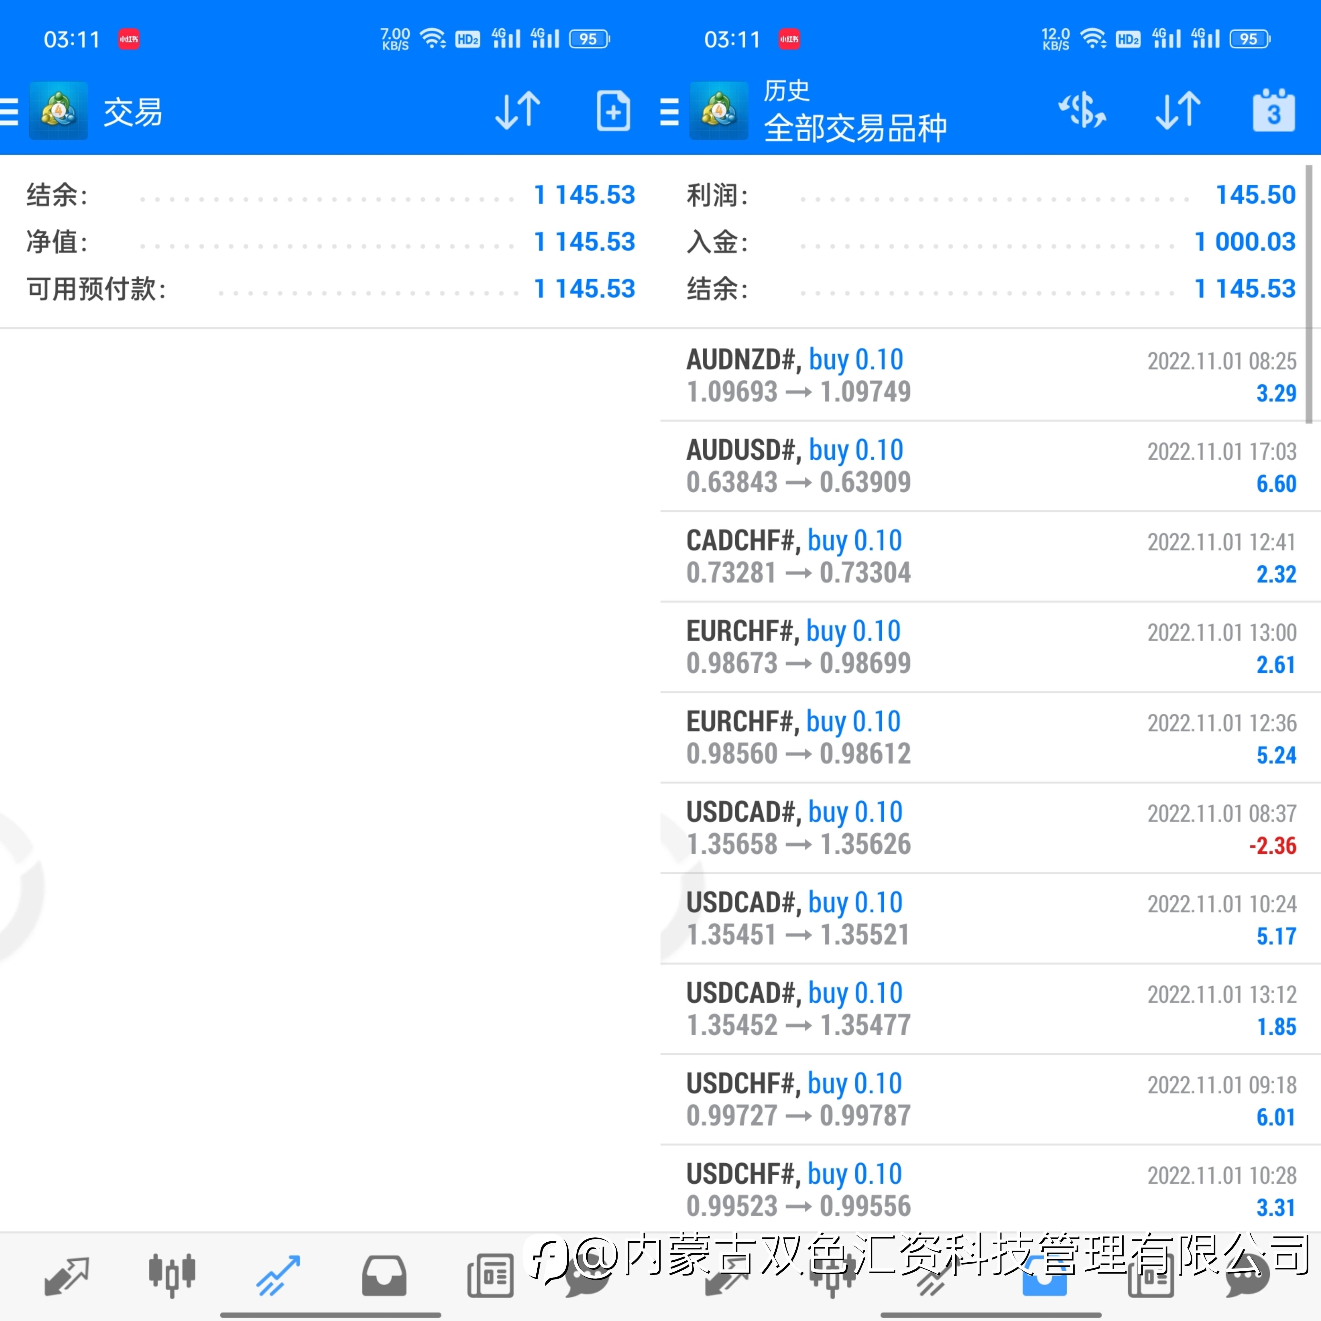Tap the sort arrows on the 历史 screen
Image resolution: width=1321 pixels, height=1321 pixels.
pos(1178,111)
